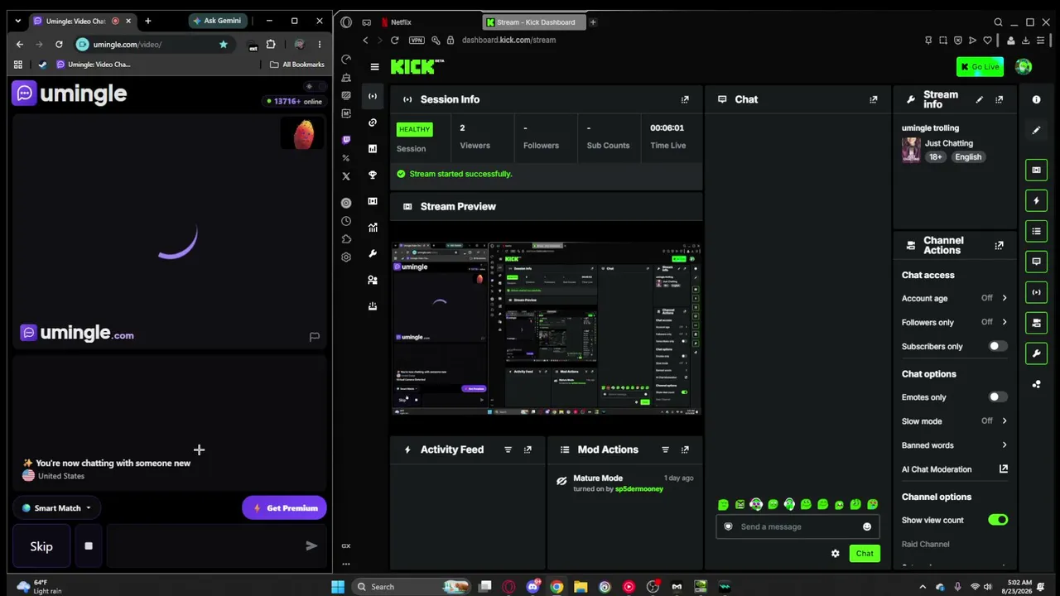
Task: Click the Ask Gemini button
Action: (217, 21)
